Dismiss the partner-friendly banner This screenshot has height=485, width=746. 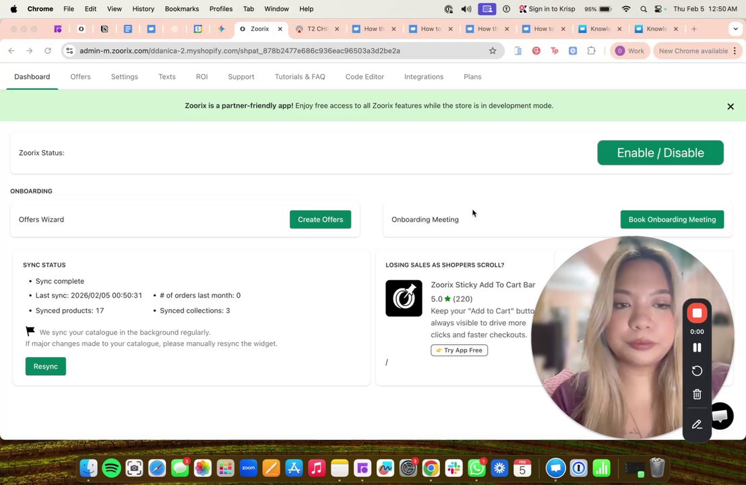731,106
